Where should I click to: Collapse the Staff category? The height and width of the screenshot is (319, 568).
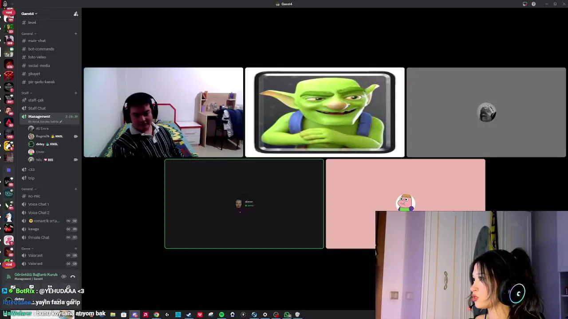pos(26,93)
